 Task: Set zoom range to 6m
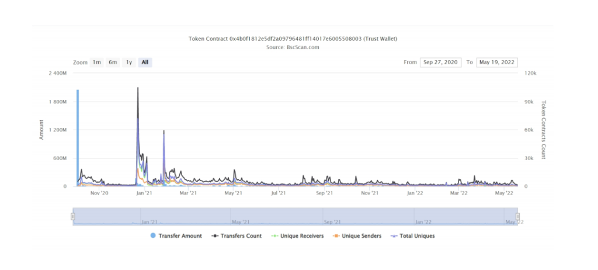pyautogui.click(x=113, y=63)
